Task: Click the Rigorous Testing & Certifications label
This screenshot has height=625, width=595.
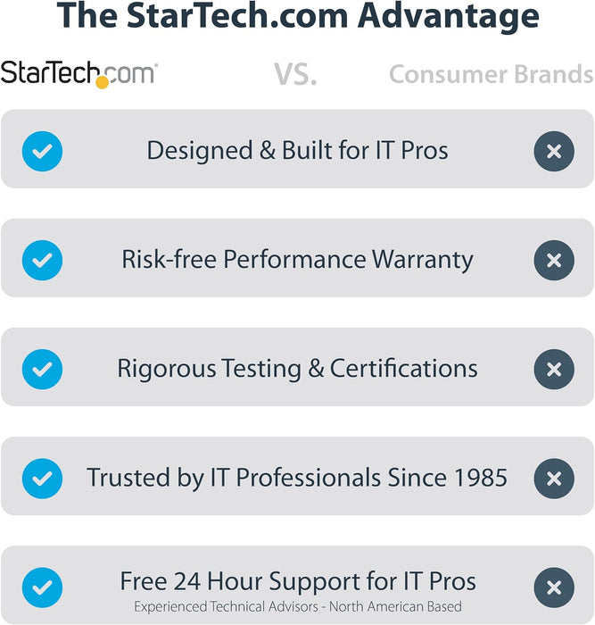Action: [297, 369]
